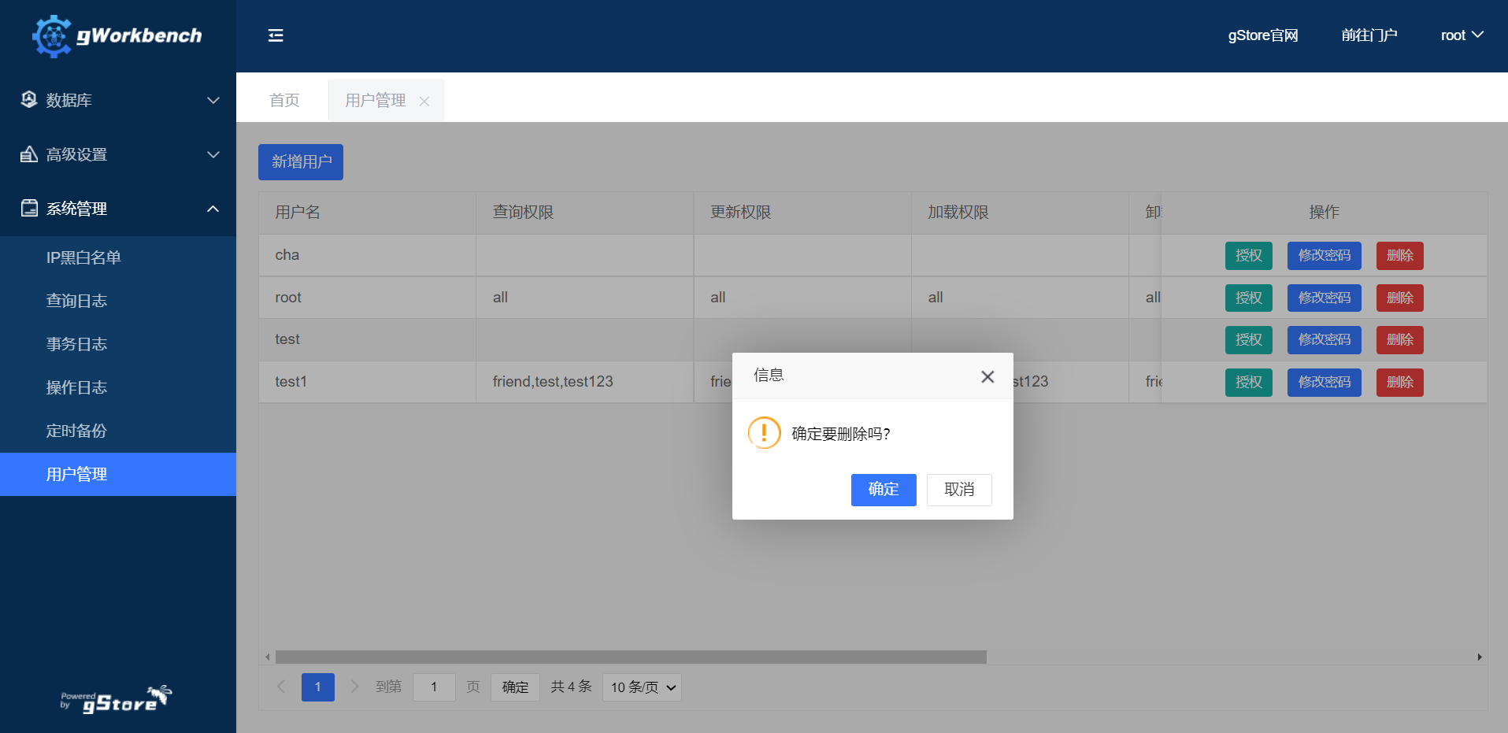The image size is (1508, 733).
Task: Open the 10 条/页 page size dropdown
Action: 642,687
